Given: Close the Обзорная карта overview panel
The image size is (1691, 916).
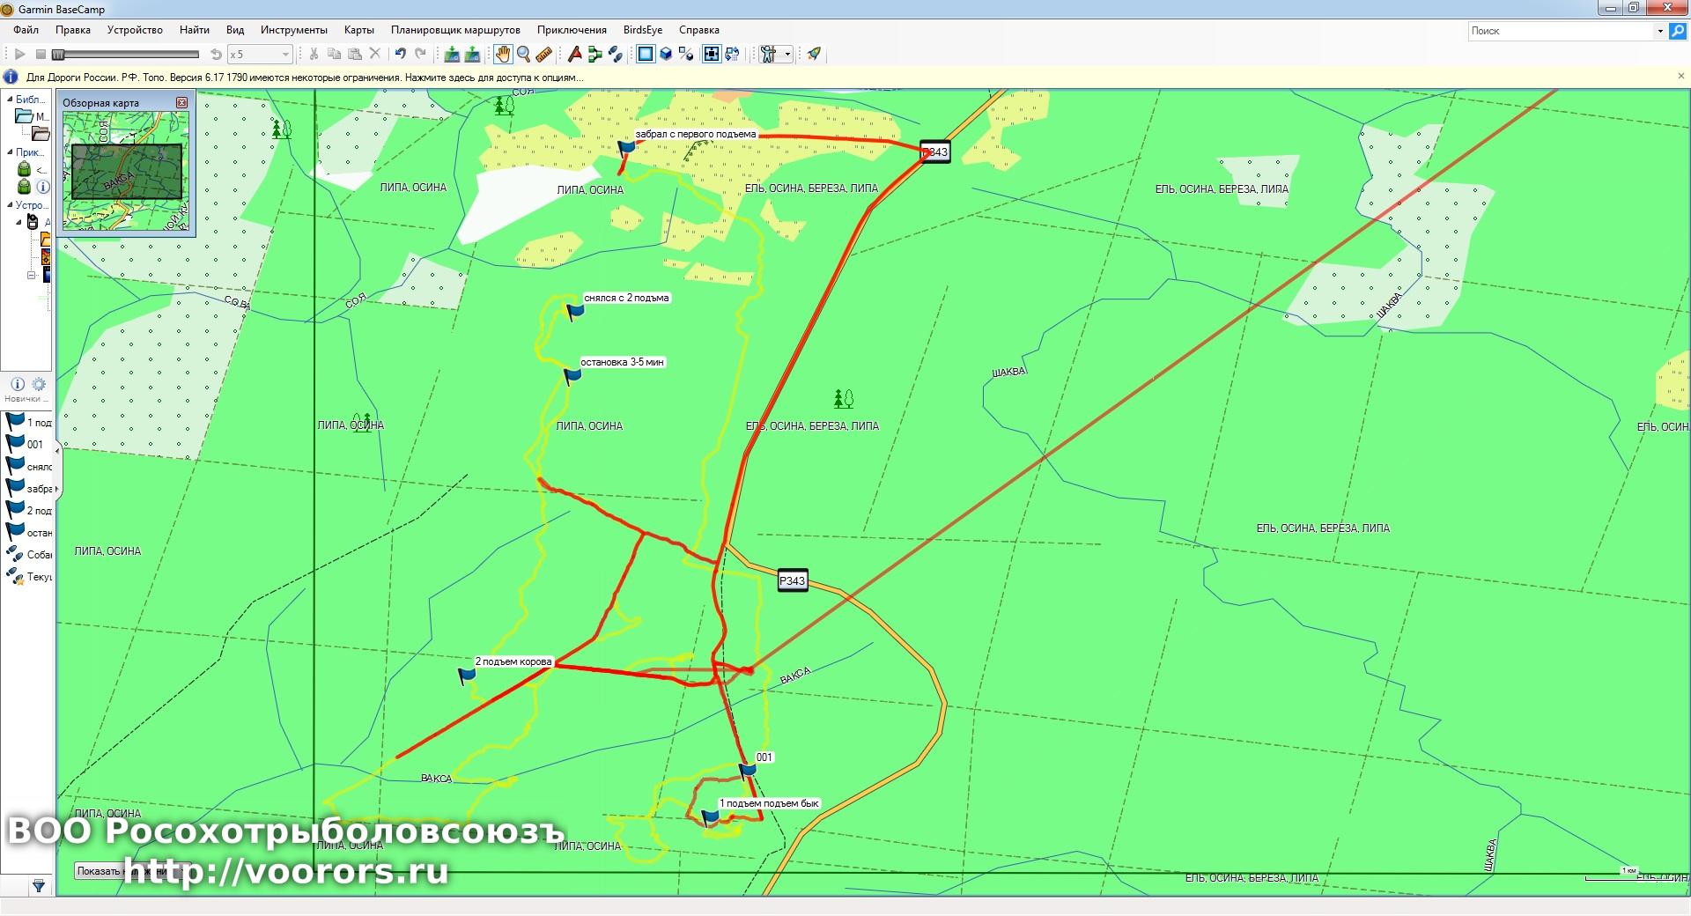Looking at the screenshot, I should pos(182,103).
